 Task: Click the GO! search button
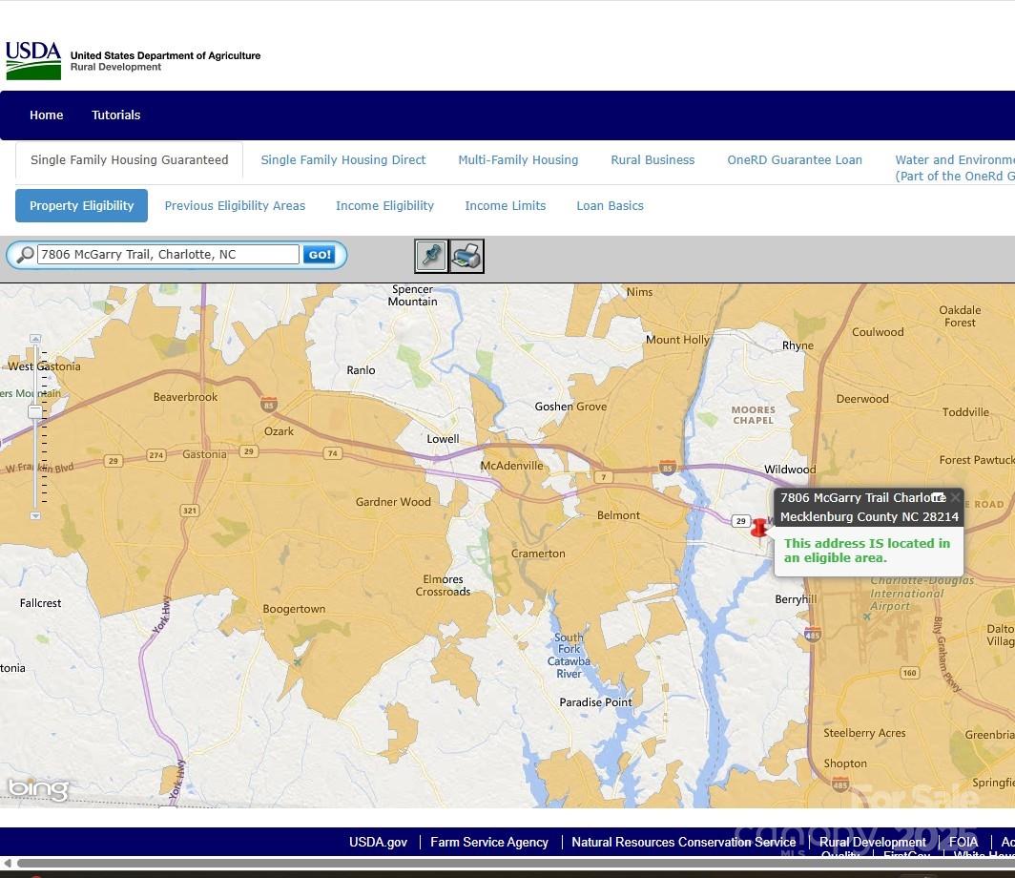click(x=320, y=255)
